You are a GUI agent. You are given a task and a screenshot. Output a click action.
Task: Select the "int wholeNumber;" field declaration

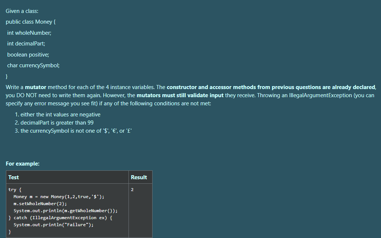(x=29, y=33)
